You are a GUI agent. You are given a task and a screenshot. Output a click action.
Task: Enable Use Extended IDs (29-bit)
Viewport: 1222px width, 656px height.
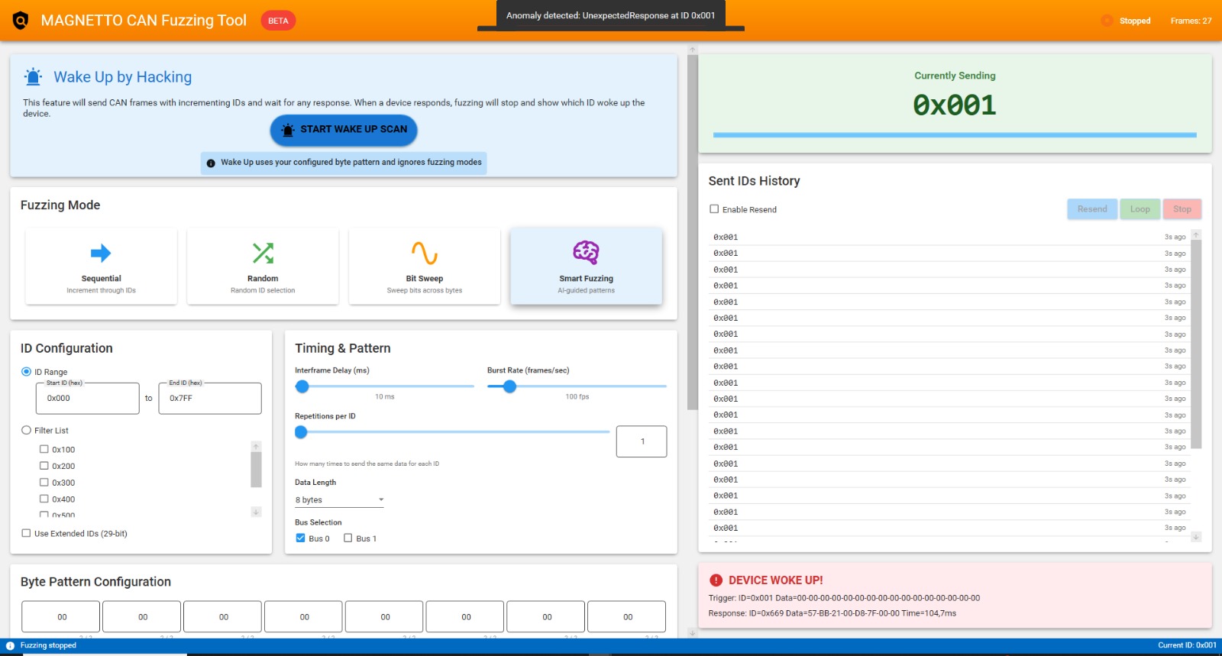click(x=27, y=534)
